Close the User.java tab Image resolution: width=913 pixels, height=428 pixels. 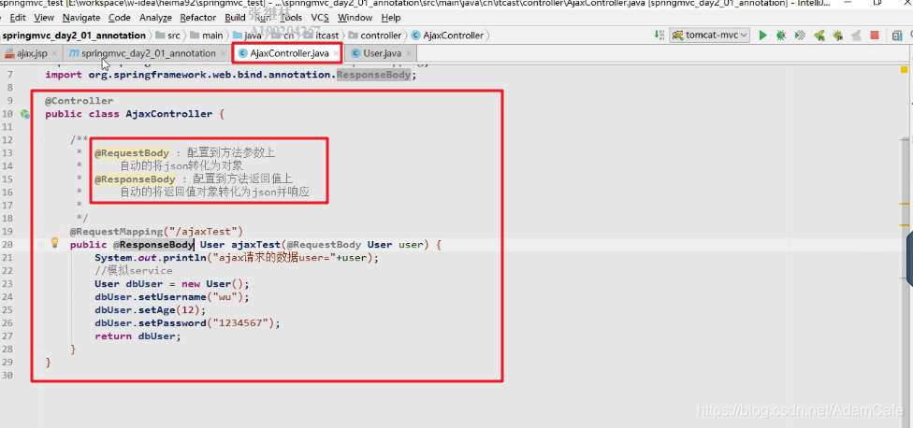409,53
